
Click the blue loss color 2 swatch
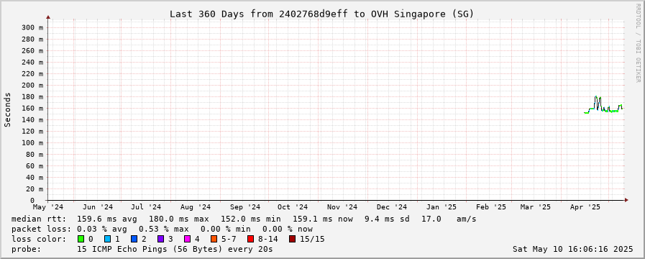coord(134,239)
